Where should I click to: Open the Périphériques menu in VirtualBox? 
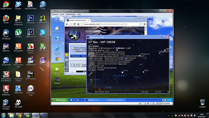pyautogui.click(x=71, y=14)
